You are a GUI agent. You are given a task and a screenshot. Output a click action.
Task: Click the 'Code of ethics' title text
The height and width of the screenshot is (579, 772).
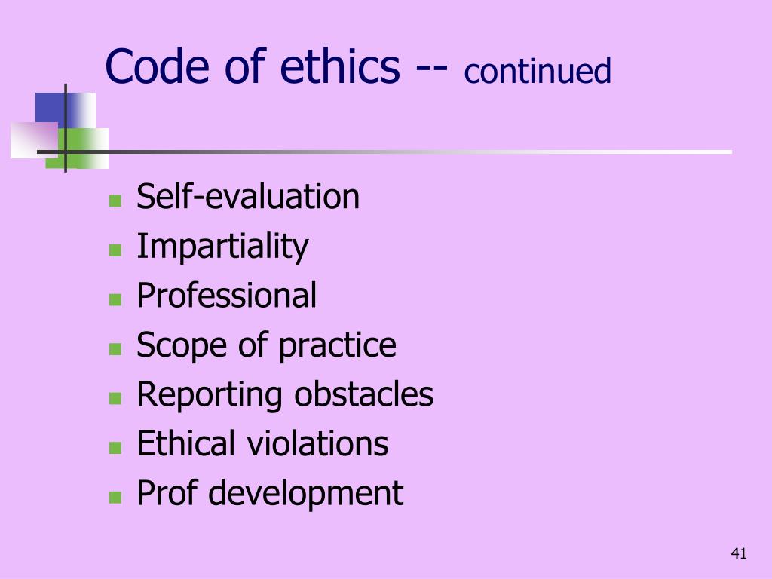click(x=253, y=66)
